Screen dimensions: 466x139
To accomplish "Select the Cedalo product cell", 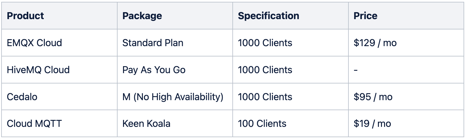I will point(22,97).
